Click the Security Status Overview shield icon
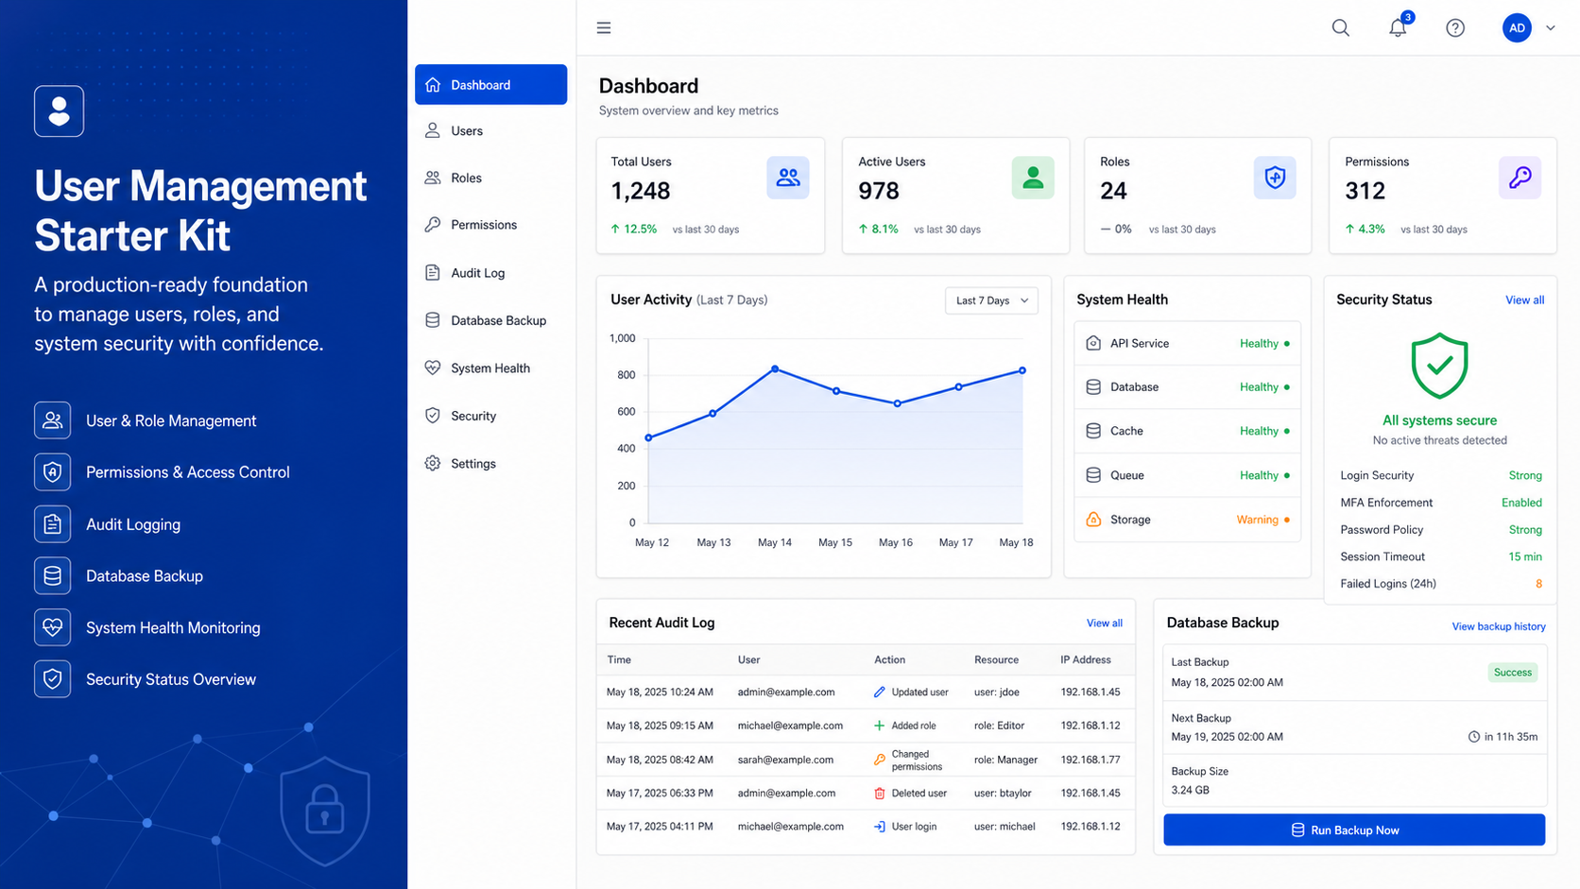This screenshot has width=1580, height=889. pyautogui.click(x=53, y=679)
